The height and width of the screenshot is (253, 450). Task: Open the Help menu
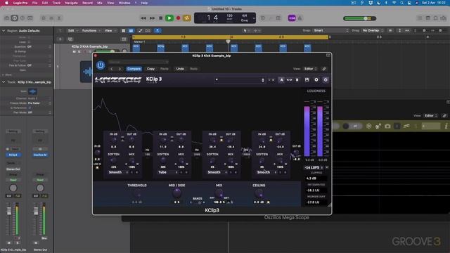(x=144, y=3)
